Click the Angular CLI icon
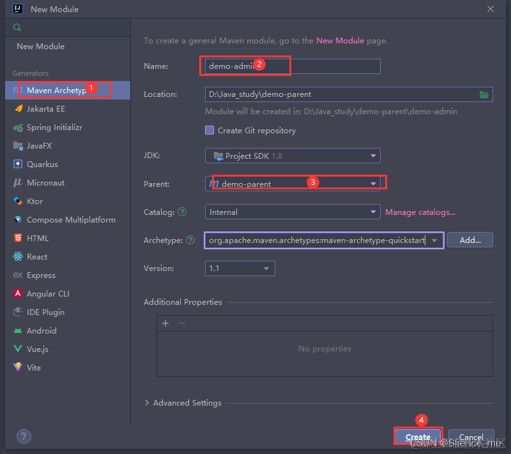Image resolution: width=511 pixels, height=454 pixels. (18, 293)
